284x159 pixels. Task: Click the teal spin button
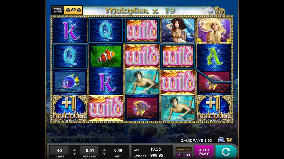coord(226,151)
